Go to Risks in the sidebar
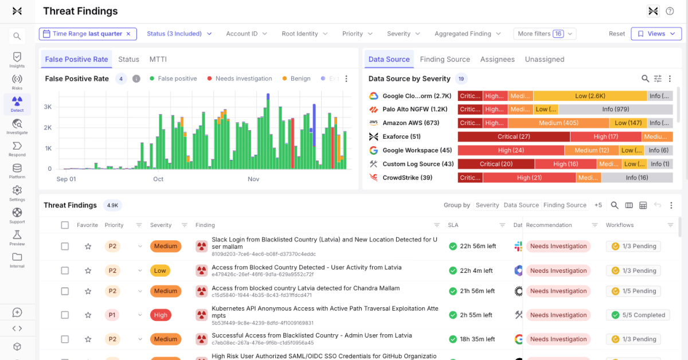 pyautogui.click(x=17, y=82)
